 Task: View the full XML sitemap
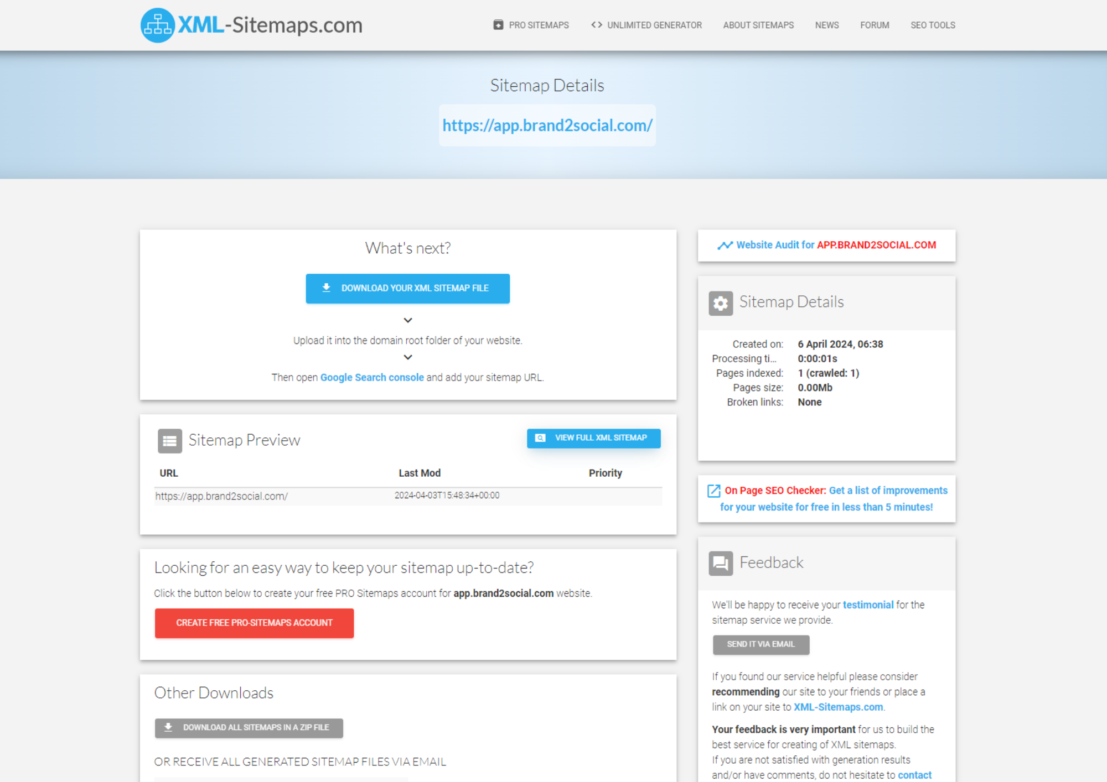tap(593, 438)
